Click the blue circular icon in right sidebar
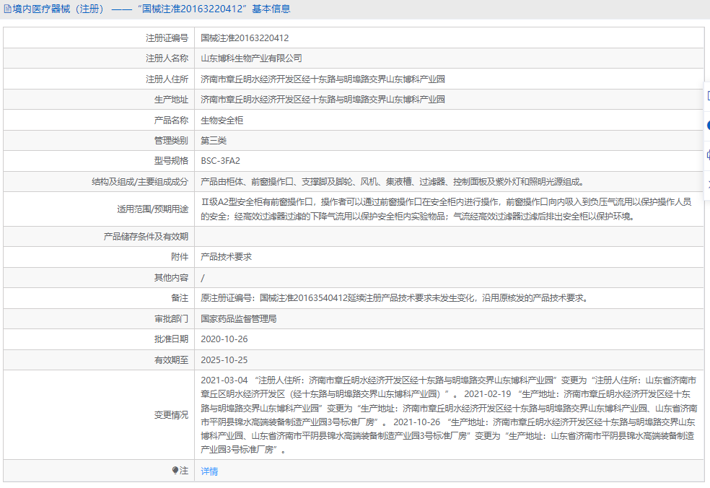710x488 pixels. click(x=708, y=124)
